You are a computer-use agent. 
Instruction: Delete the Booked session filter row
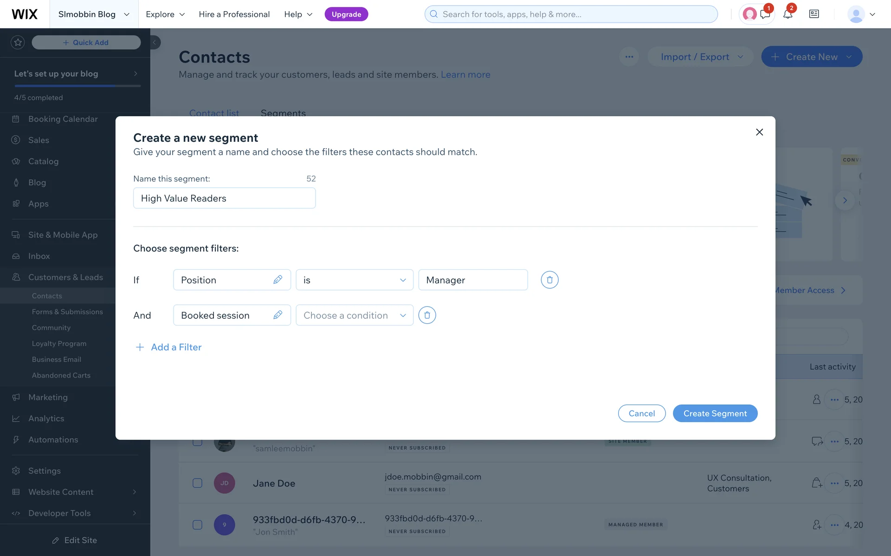click(427, 315)
